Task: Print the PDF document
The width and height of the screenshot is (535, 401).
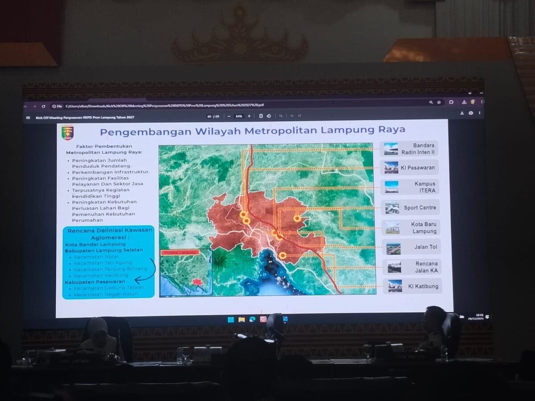Action: (471, 113)
